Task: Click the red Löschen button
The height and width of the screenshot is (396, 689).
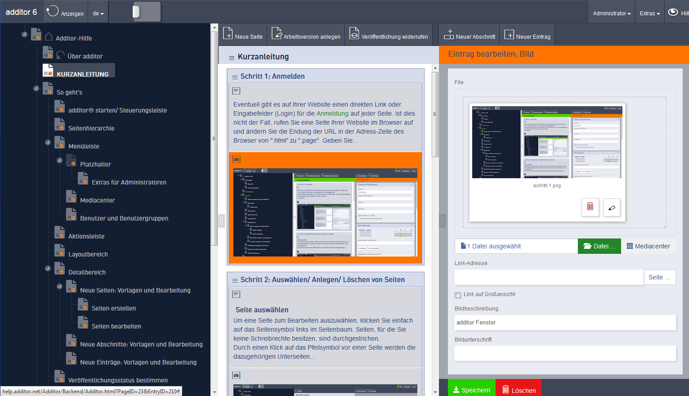Action: click(519, 390)
